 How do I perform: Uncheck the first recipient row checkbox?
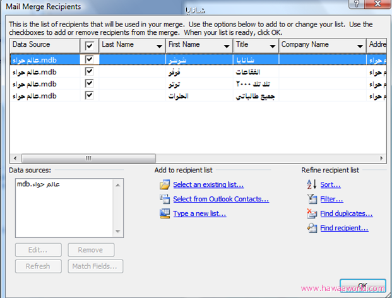pyautogui.click(x=89, y=59)
